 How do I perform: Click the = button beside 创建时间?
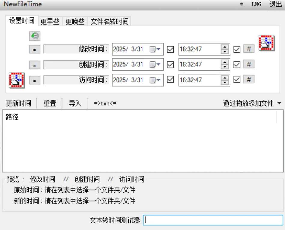[x=35, y=65]
